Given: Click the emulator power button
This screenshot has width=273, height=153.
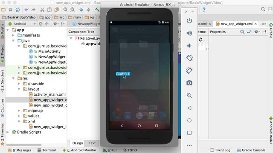Looking at the screenshot, I should click(189, 21).
